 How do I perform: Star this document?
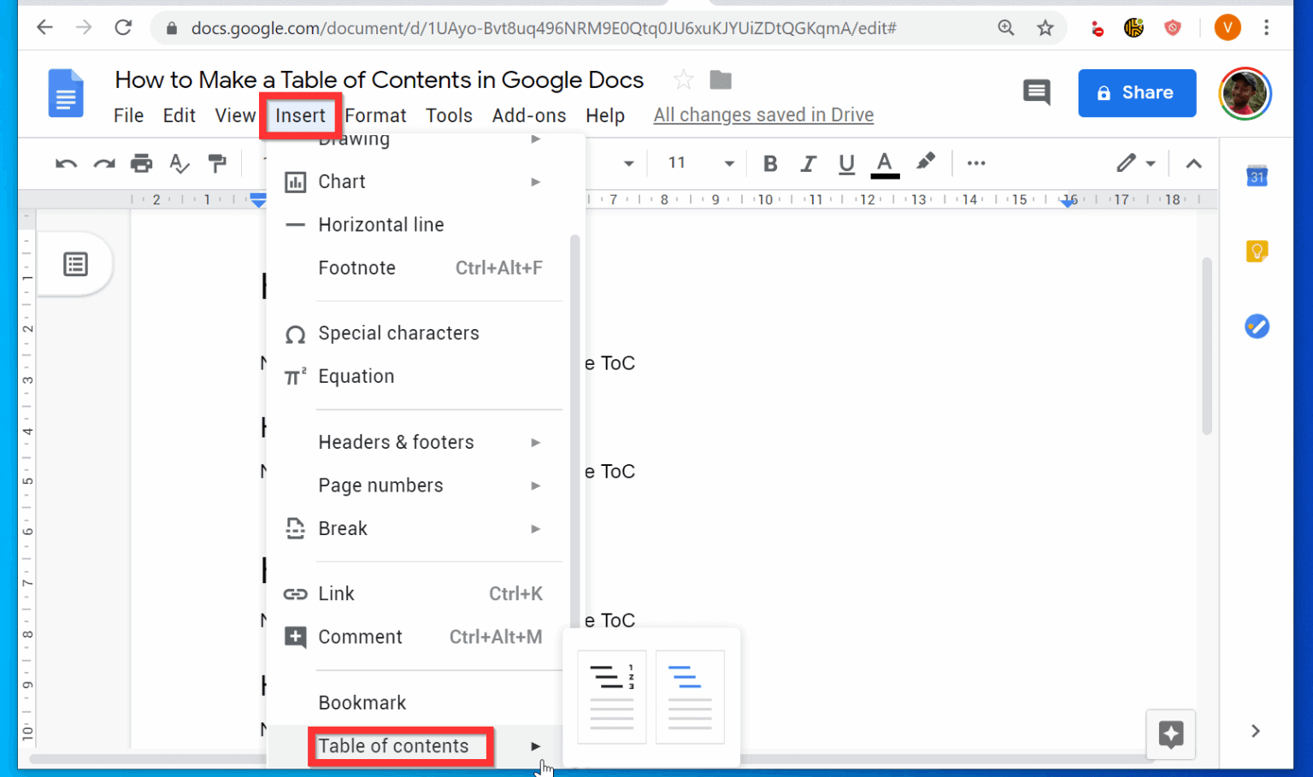coord(683,80)
